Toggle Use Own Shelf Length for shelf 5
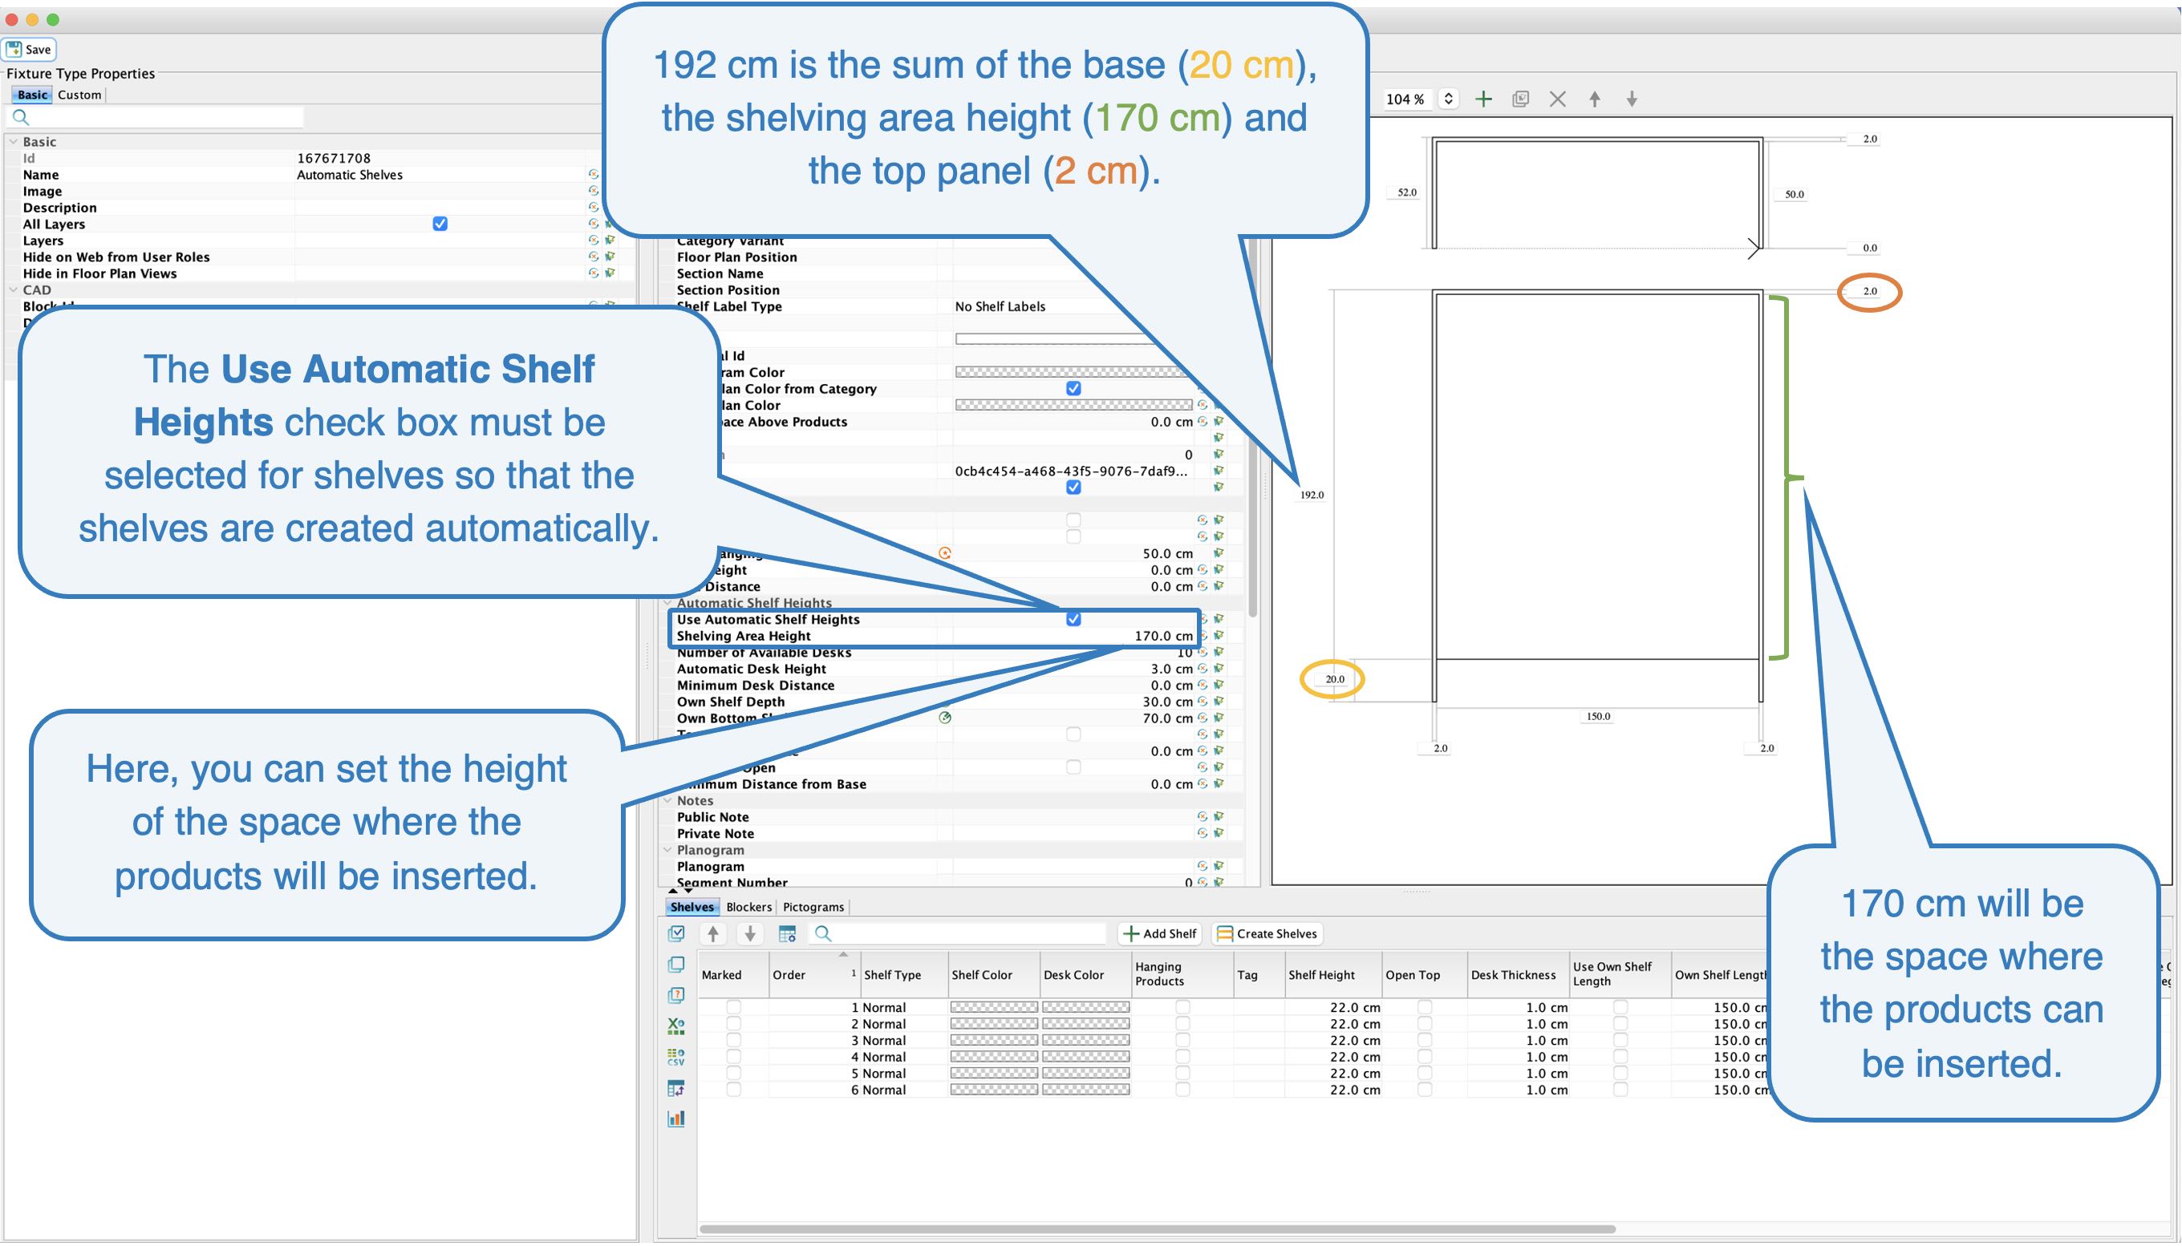2182x1246 pixels. pyautogui.click(x=1620, y=1073)
